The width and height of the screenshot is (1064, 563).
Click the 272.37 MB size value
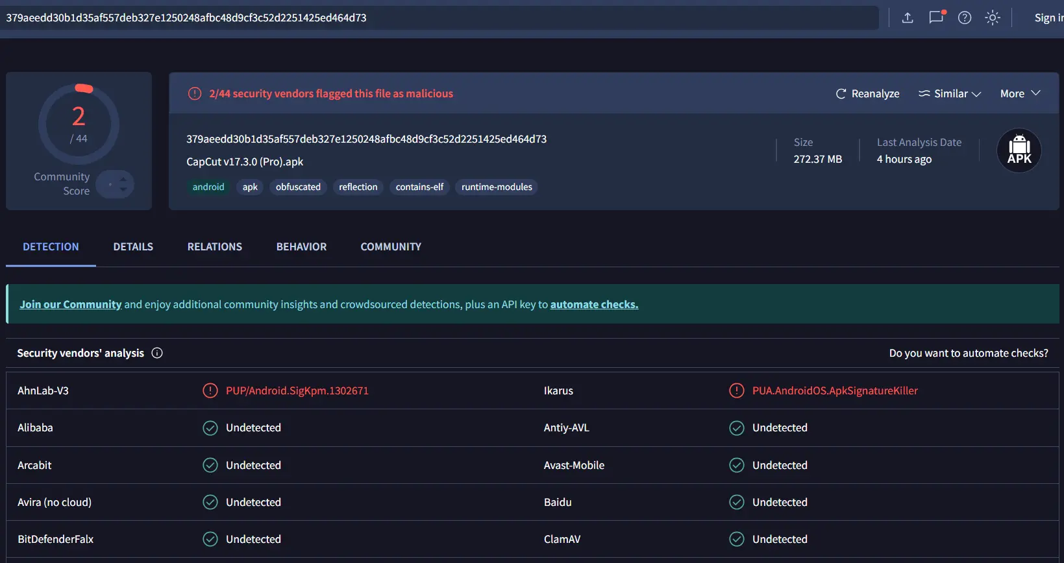(x=817, y=159)
